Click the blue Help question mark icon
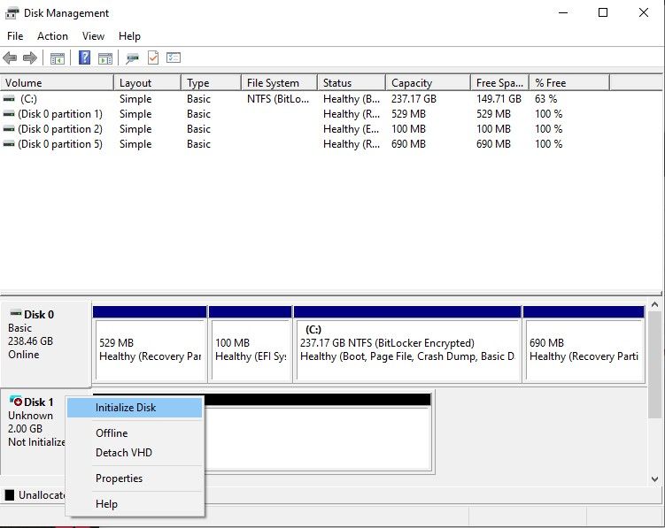The image size is (665, 528). pyautogui.click(x=84, y=57)
